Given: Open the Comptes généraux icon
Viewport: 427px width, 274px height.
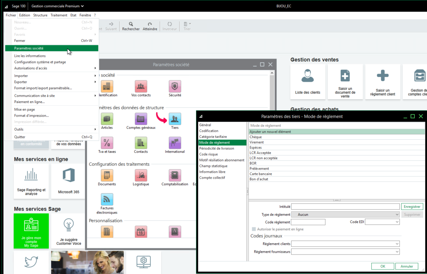Looking at the screenshot, I should [x=141, y=119].
